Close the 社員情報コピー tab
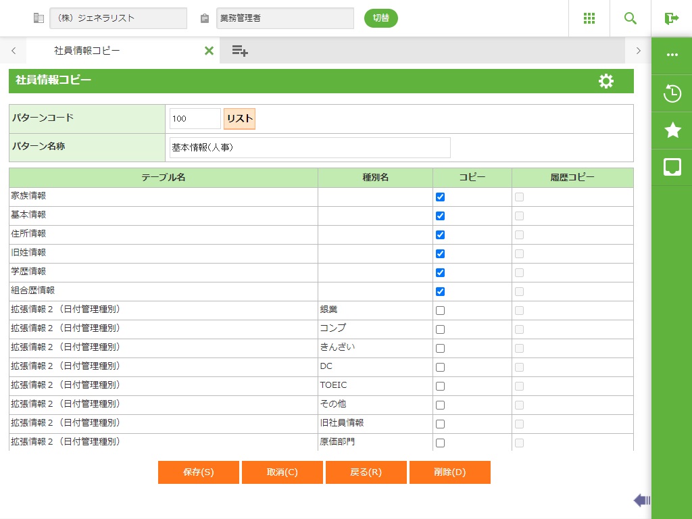The width and height of the screenshot is (692, 519). (209, 51)
